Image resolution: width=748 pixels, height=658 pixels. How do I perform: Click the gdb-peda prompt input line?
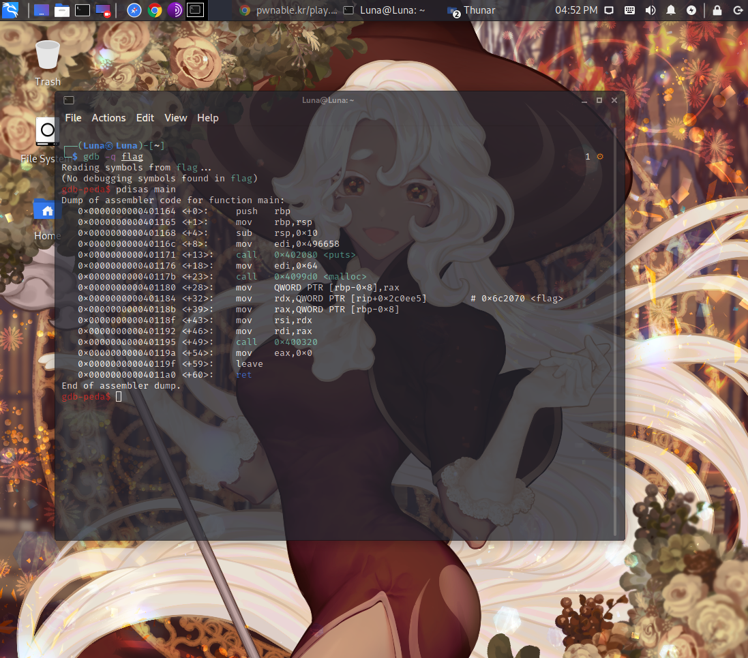pyautogui.click(x=273, y=397)
